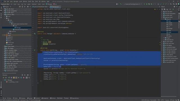Toggle Show Anonymous Classes in Structure
The image size is (180, 101).
21,77
